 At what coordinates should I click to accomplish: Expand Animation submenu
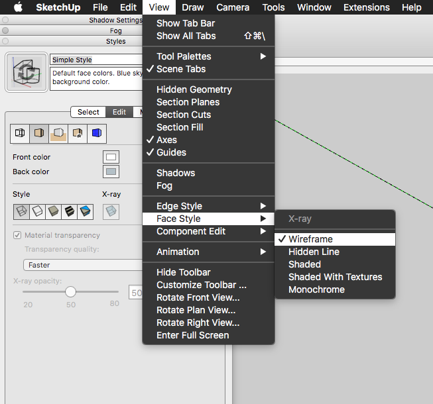tap(208, 252)
